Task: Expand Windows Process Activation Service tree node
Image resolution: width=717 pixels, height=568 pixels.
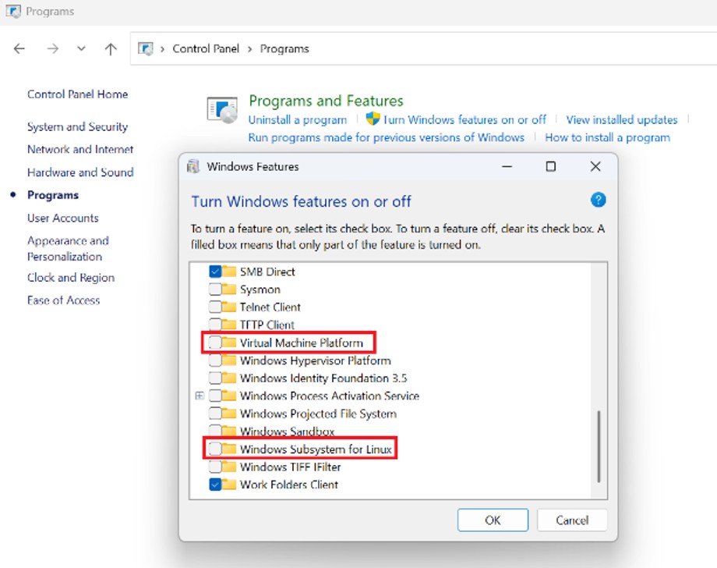Action: coord(200,396)
